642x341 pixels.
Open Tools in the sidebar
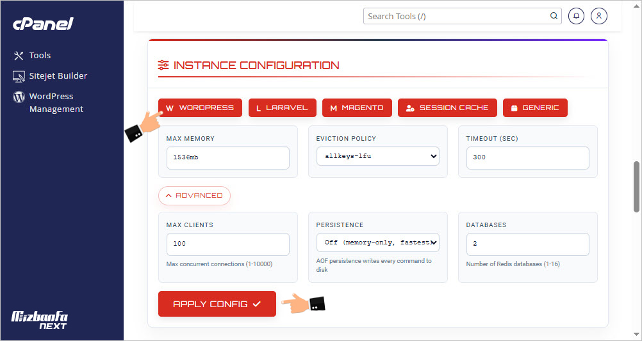40,55
